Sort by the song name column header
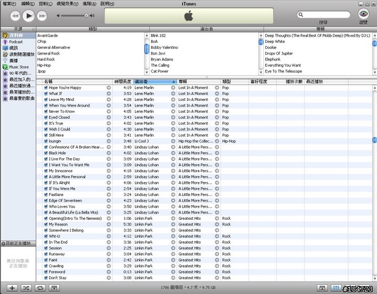This screenshot has width=377, height=294. click(77, 82)
